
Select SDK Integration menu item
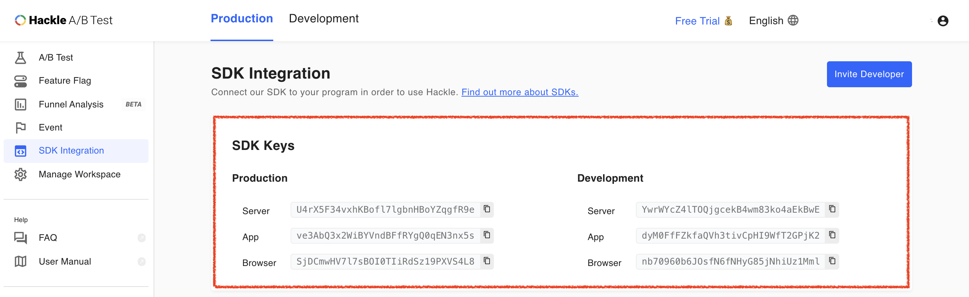tap(76, 151)
